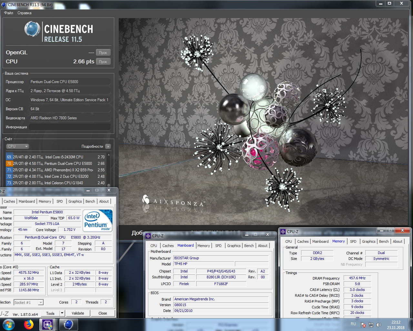The width and height of the screenshot is (413, 331).
Task: Click the right CPU-Z window title icon
Action: [x=283, y=231]
